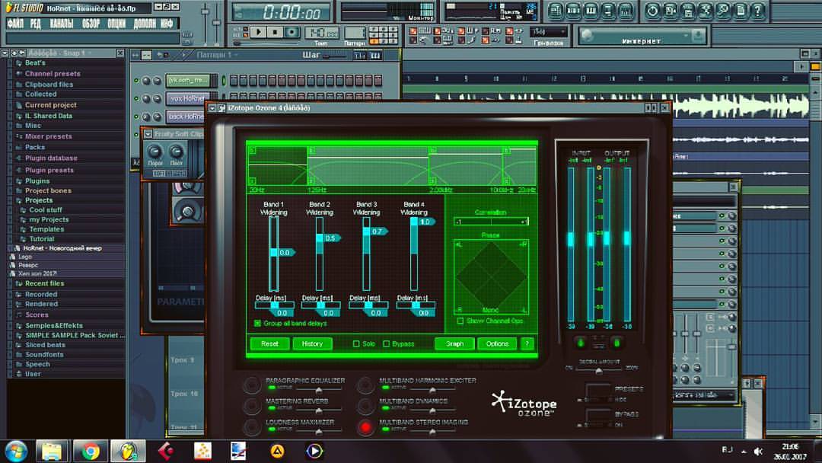Click the piano keys button in step sequencer header
822x463 pixels.
pos(375,55)
